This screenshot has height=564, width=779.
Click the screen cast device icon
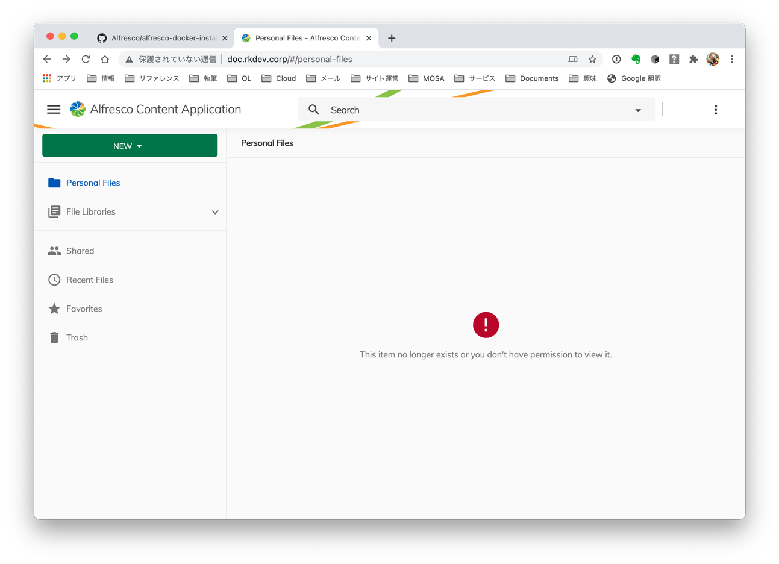[x=573, y=59]
